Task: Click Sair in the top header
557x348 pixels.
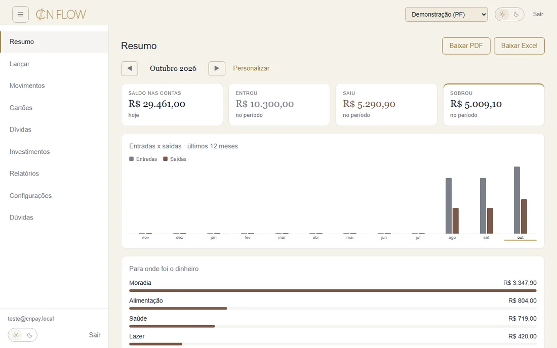Action: pyautogui.click(x=538, y=14)
